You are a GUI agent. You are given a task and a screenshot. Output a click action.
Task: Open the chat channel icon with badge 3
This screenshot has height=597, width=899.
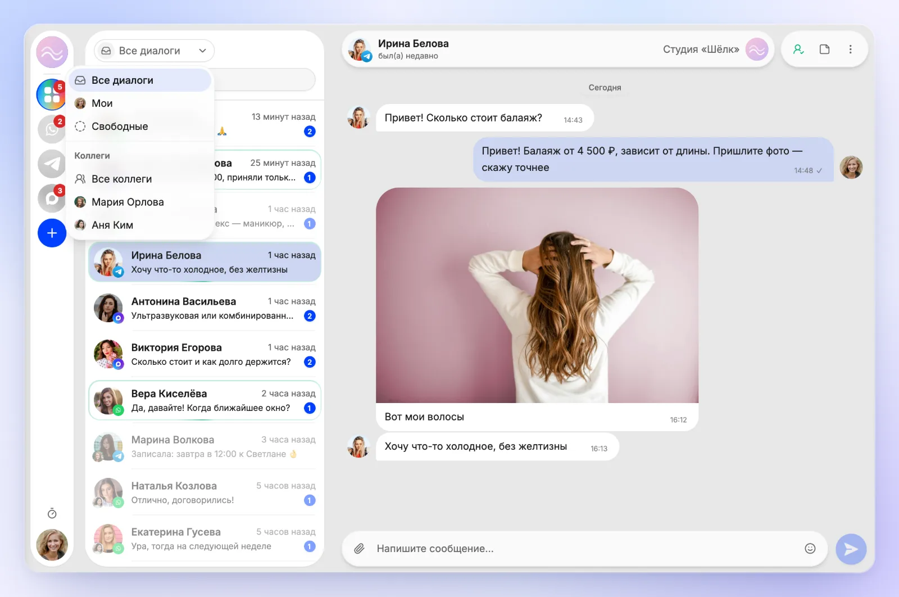(x=52, y=198)
